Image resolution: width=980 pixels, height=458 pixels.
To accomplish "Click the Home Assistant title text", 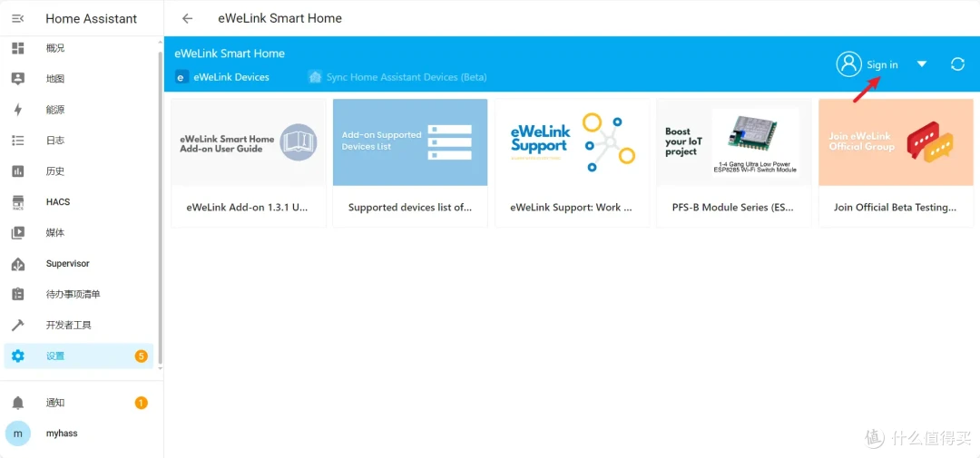I will point(92,19).
